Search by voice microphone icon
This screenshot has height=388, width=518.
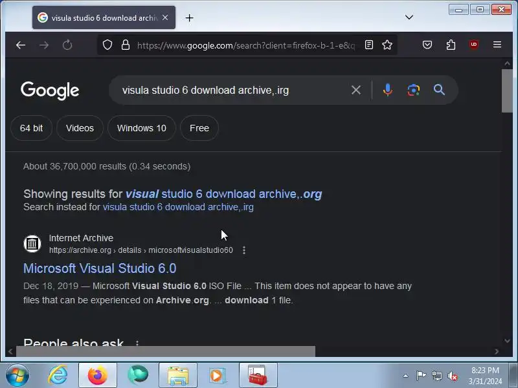(388, 90)
